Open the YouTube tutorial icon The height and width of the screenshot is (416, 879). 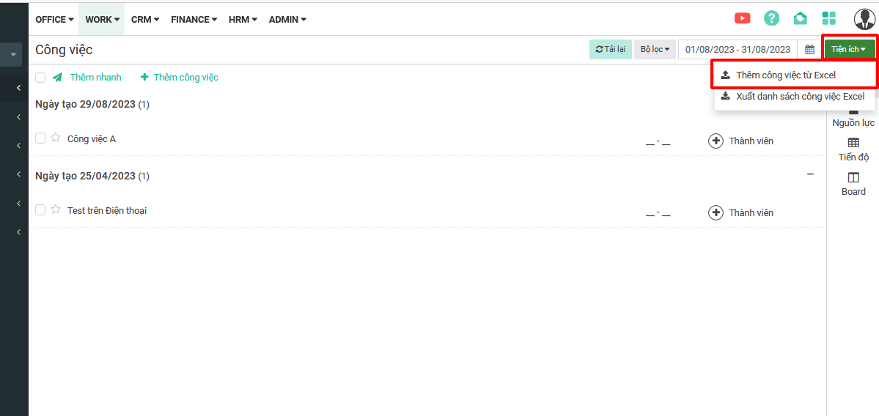point(742,19)
